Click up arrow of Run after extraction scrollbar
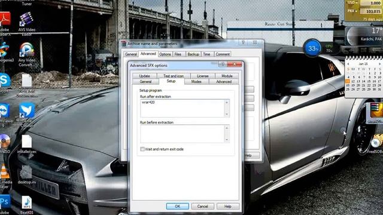 coord(227,102)
